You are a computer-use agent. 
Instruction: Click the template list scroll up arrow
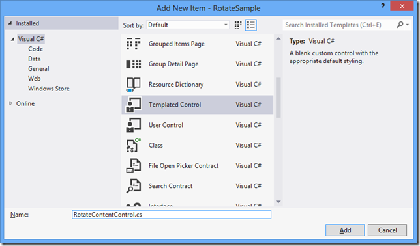pos(278,39)
